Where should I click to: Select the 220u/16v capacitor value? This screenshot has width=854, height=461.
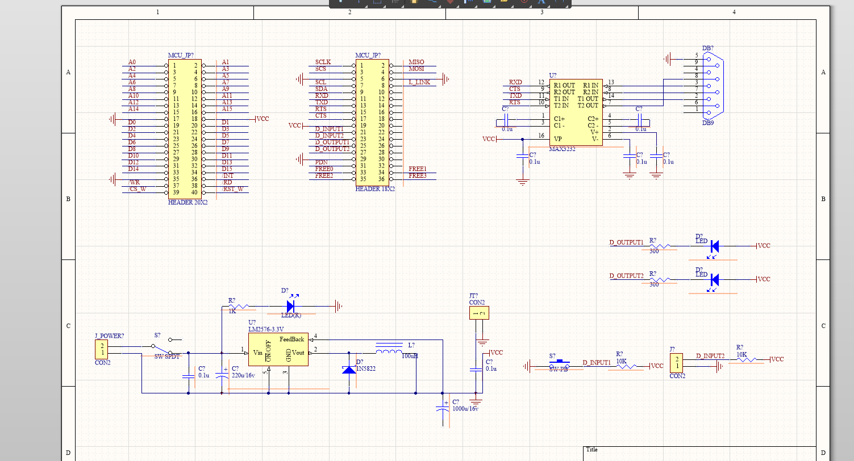click(x=243, y=375)
